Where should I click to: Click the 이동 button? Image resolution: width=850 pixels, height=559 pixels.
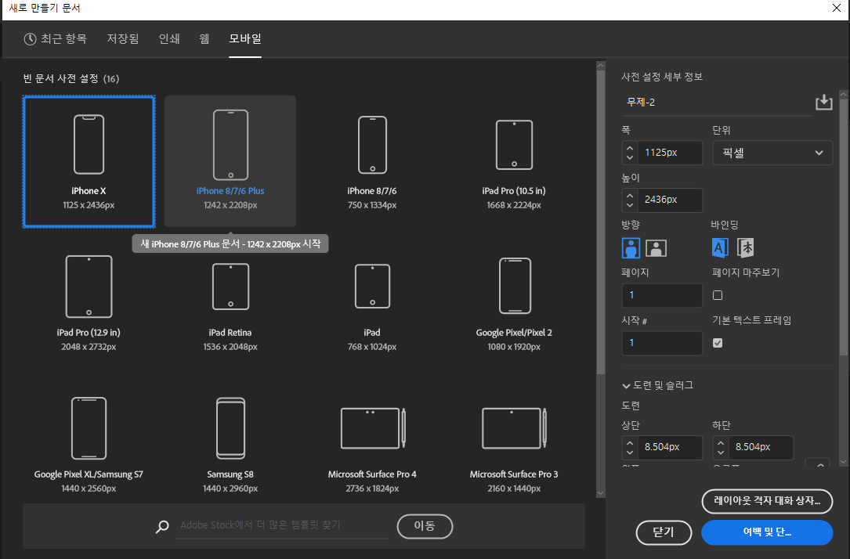coord(425,526)
